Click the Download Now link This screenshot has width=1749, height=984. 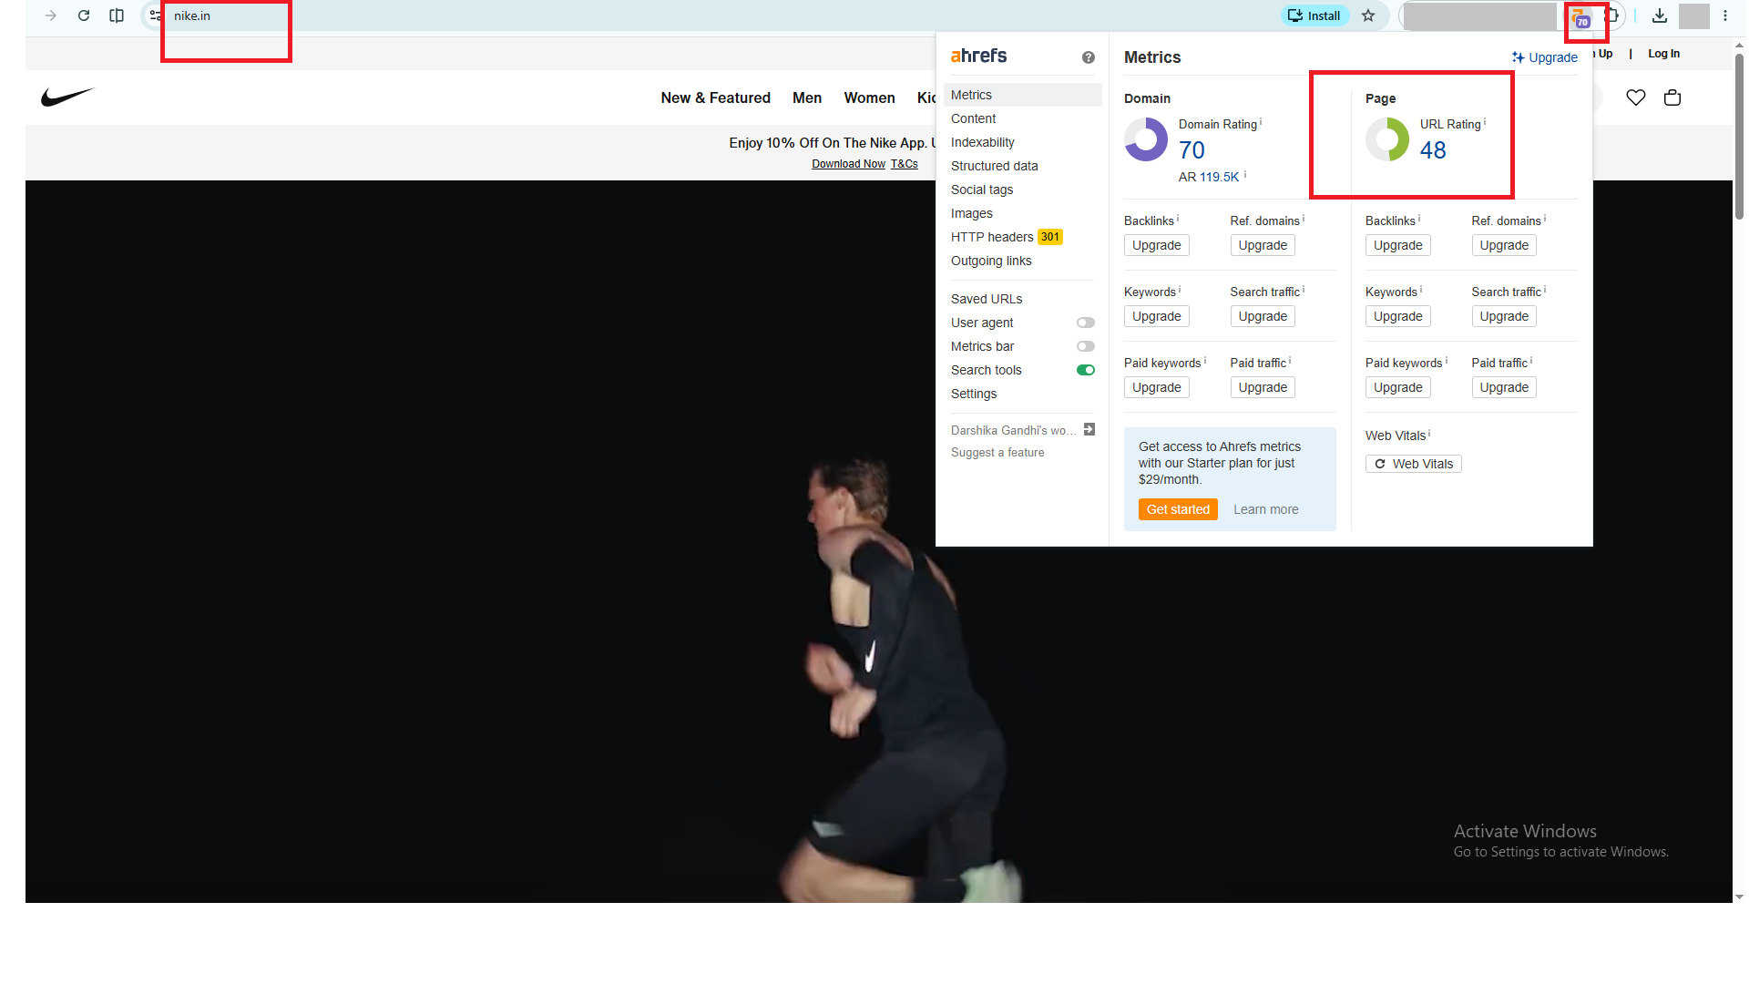coord(848,164)
